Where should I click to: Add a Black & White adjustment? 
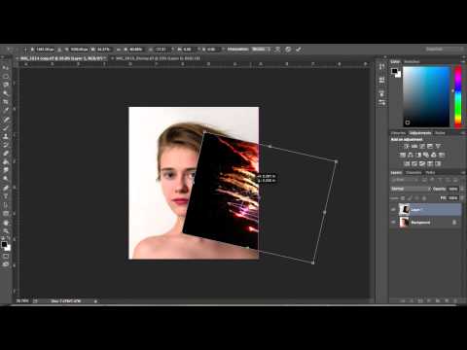[x=418, y=155]
